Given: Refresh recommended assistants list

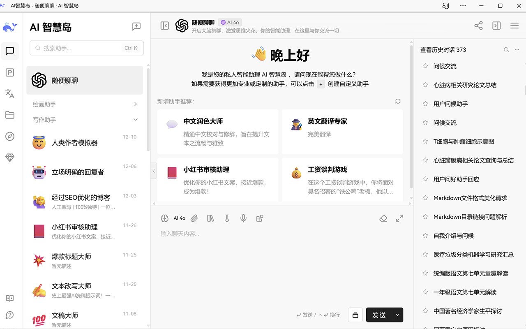Looking at the screenshot, I should (x=398, y=101).
